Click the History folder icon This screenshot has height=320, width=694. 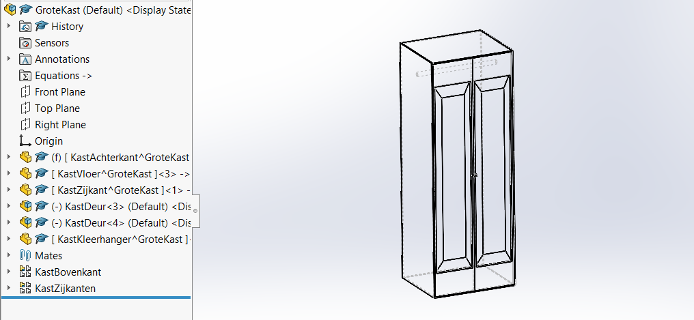(x=25, y=27)
